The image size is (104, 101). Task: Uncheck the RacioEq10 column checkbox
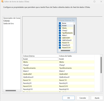click(60, 45)
